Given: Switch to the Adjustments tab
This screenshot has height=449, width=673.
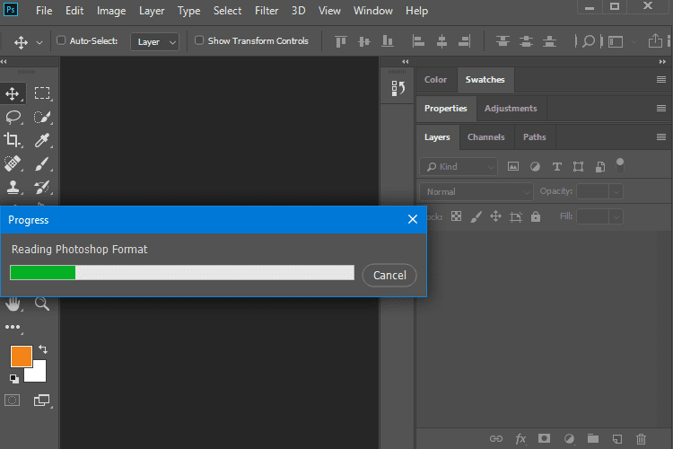Looking at the screenshot, I should point(511,109).
